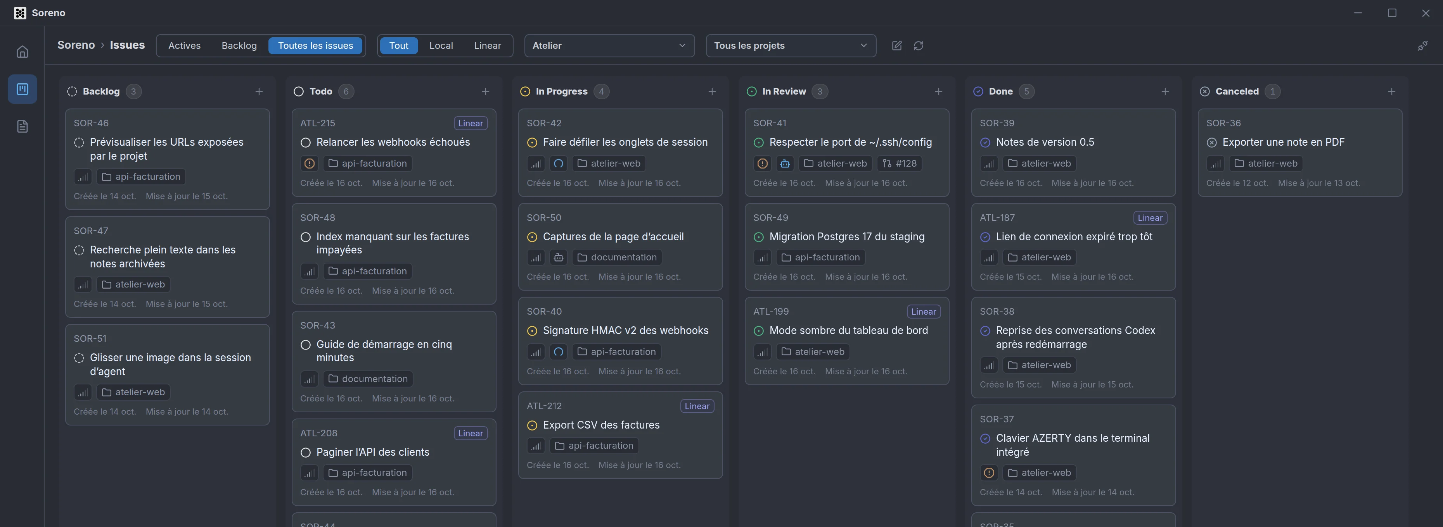Click the pull request #128 badge
The width and height of the screenshot is (1443, 527).
click(x=899, y=164)
